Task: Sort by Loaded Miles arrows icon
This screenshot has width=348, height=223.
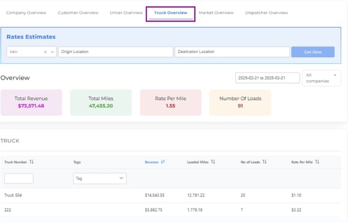Action: tap(213, 162)
